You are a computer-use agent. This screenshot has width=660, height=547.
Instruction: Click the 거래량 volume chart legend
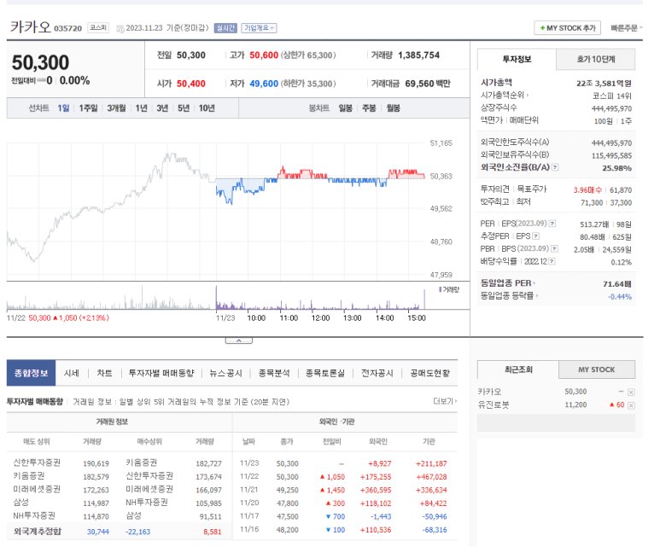[x=449, y=289]
